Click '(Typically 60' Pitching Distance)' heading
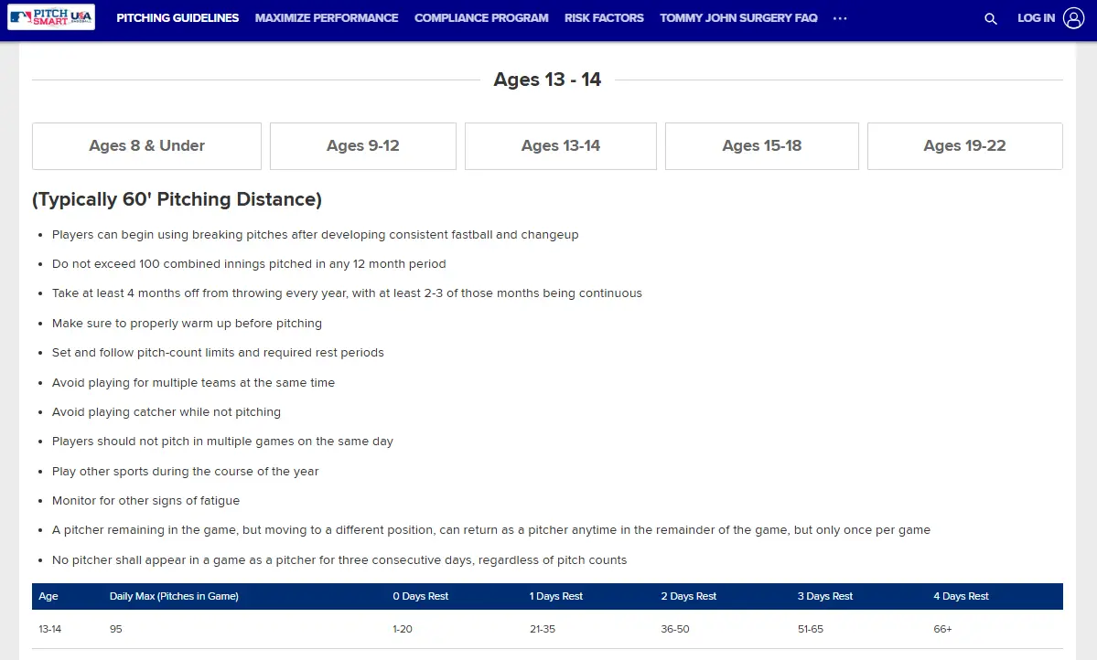The width and height of the screenshot is (1097, 660). [x=177, y=199]
